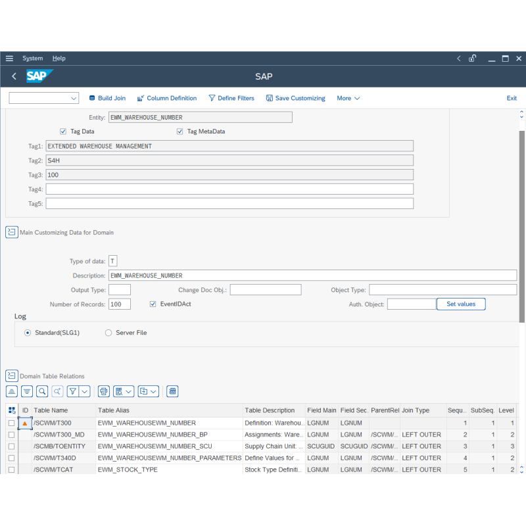Click the Join Type column header
This screenshot has height=526, width=526.
(423, 410)
